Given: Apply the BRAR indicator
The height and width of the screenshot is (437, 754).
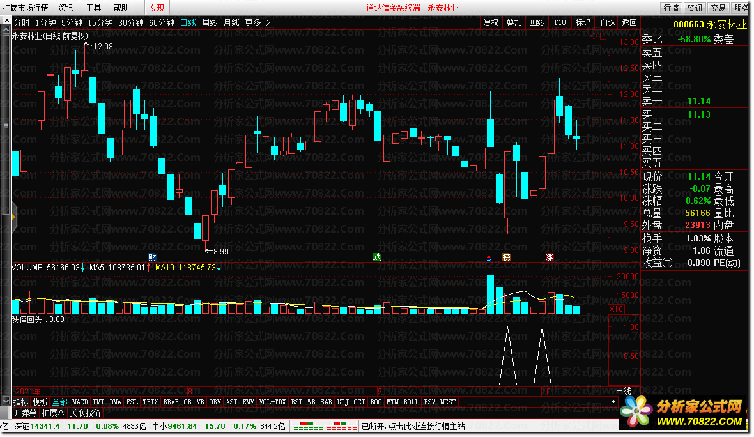Looking at the screenshot, I should pyautogui.click(x=171, y=402).
